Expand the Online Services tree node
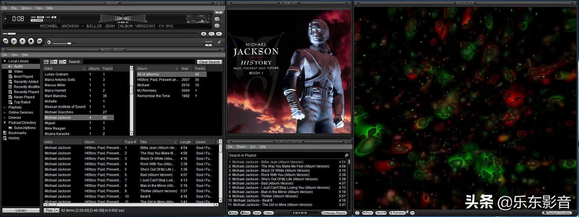This screenshot has height=217, width=579. point(5,112)
